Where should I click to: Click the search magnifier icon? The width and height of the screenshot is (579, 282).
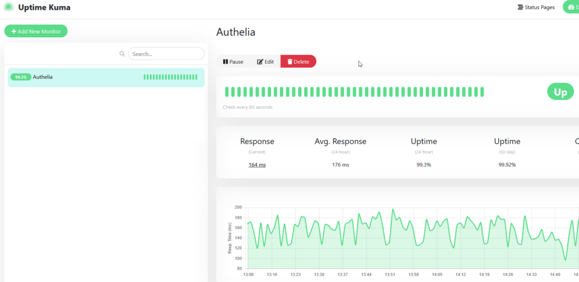(122, 54)
